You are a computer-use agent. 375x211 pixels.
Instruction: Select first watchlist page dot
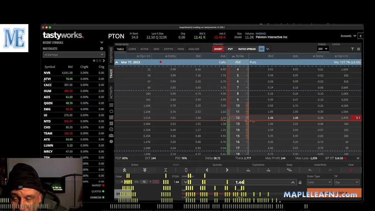(94, 61)
